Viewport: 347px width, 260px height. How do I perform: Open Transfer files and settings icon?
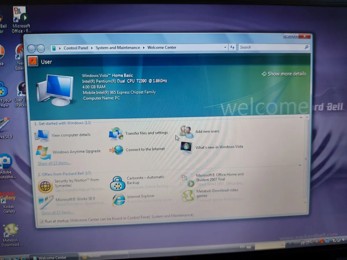[116, 134]
